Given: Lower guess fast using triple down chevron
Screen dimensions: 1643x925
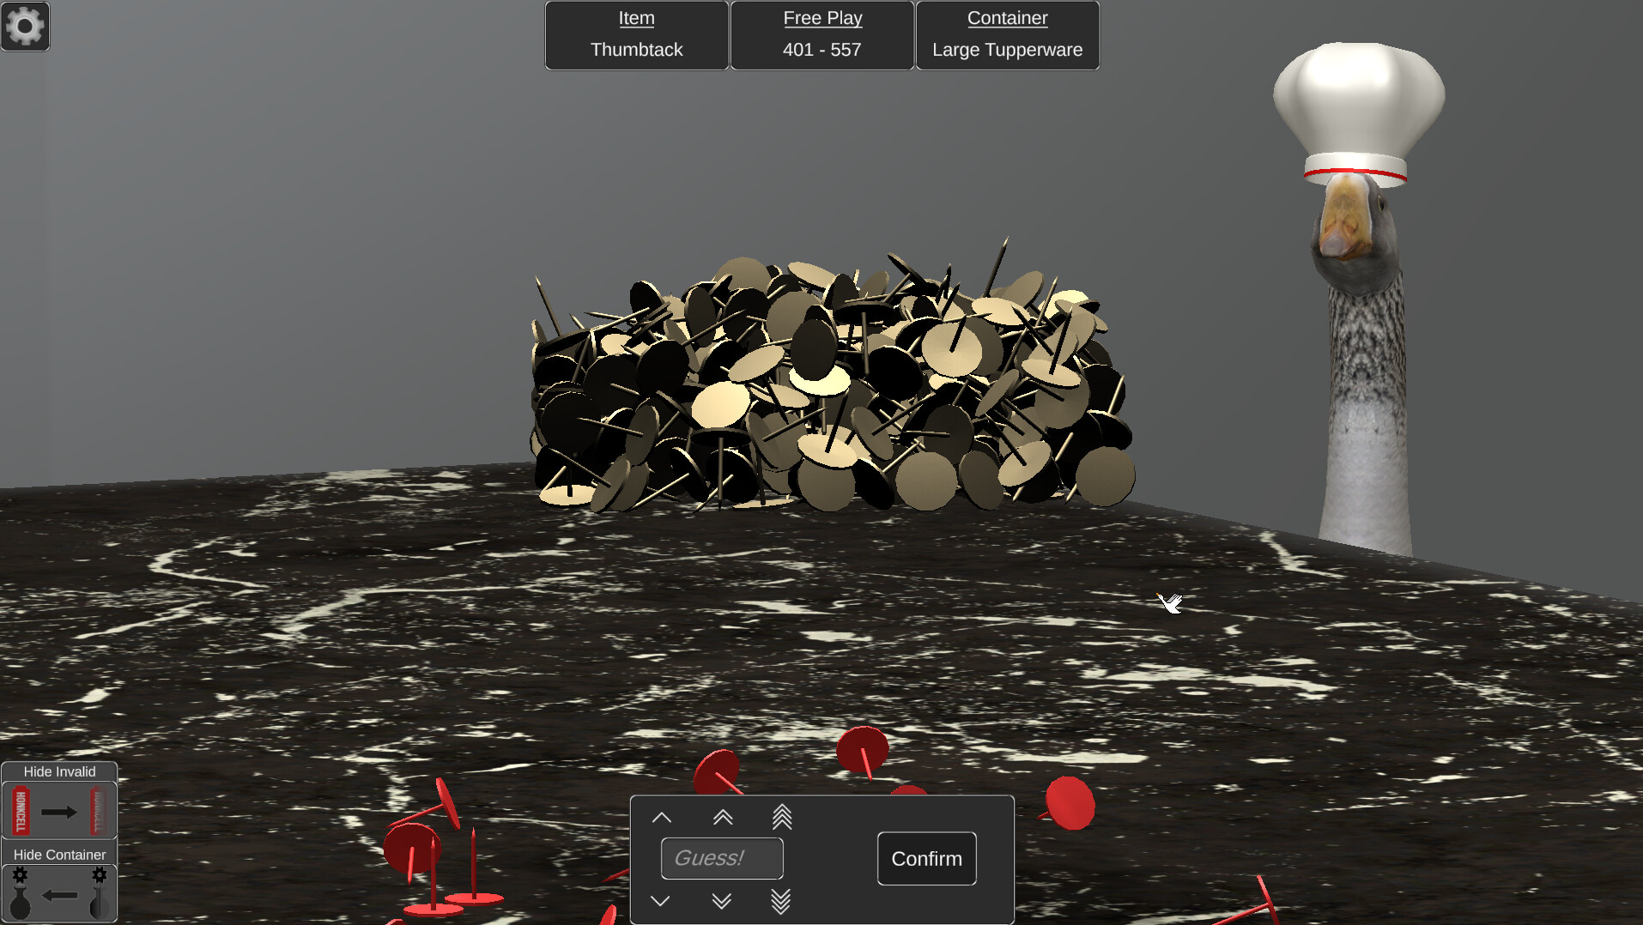Looking at the screenshot, I should pos(781,900).
